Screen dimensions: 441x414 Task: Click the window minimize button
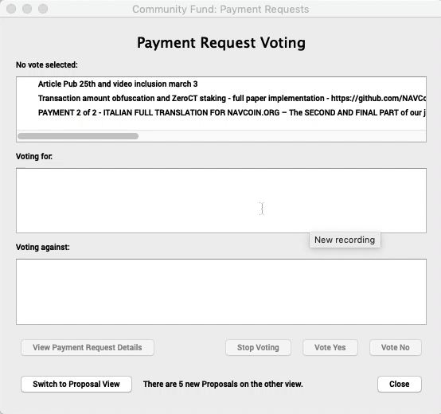[x=27, y=9]
